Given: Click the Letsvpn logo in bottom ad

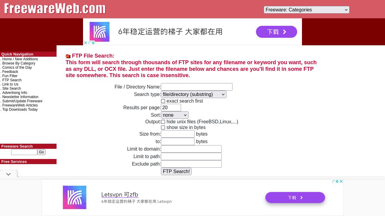Looking at the screenshot, I should click(75, 197).
